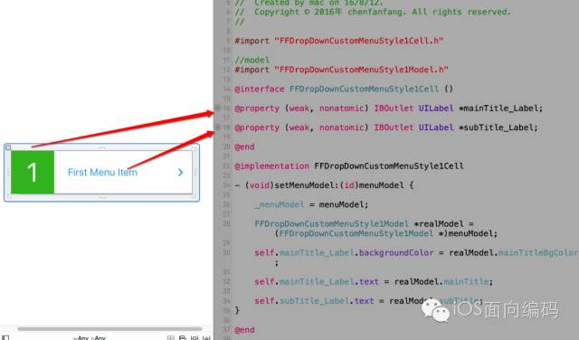Click the blue disclosure chevron in the cell
Image resolution: width=579 pixels, height=340 pixels.
(x=180, y=173)
